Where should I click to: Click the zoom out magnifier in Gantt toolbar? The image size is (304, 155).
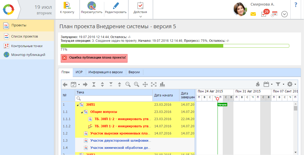128,84
